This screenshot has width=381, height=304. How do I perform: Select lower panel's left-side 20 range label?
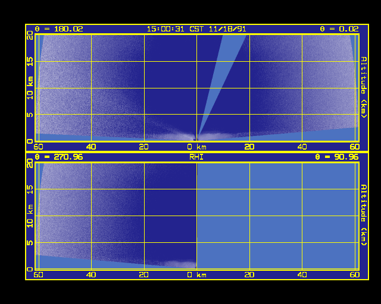click(x=144, y=275)
